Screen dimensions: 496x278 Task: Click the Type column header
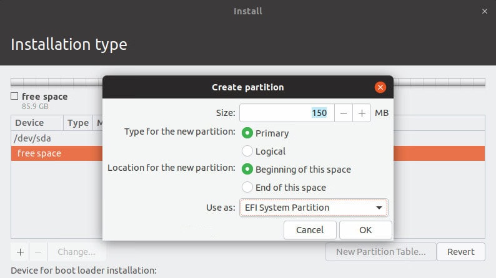pos(78,123)
